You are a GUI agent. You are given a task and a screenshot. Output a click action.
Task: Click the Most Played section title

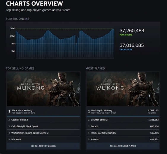point(95,68)
